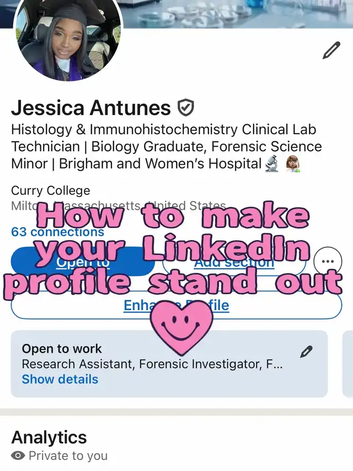Tap the edit profile pencil icon
The width and height of the screenshot is (353, 471).
pos(331,51)
